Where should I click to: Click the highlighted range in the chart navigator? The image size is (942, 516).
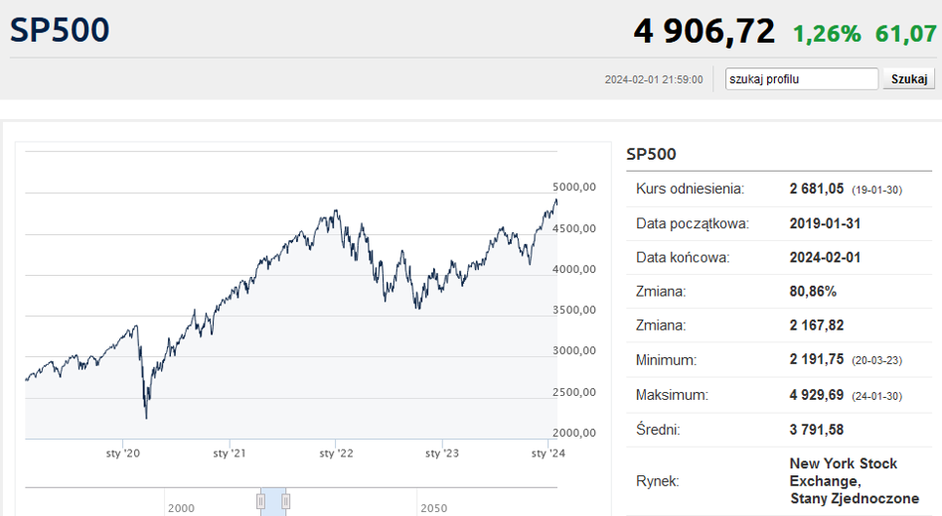[x=273, y=501]
